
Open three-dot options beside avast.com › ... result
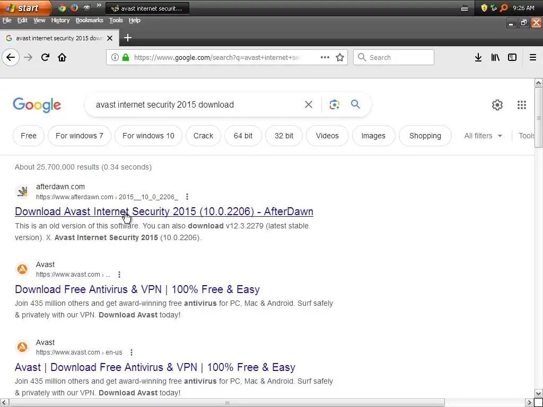119,275
